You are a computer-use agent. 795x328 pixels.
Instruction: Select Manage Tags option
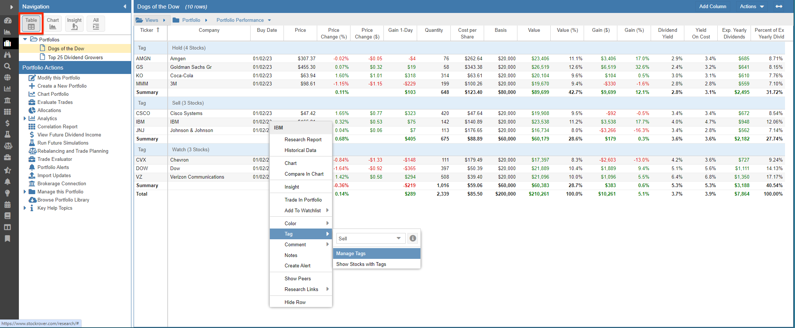(x=377, y=253)
